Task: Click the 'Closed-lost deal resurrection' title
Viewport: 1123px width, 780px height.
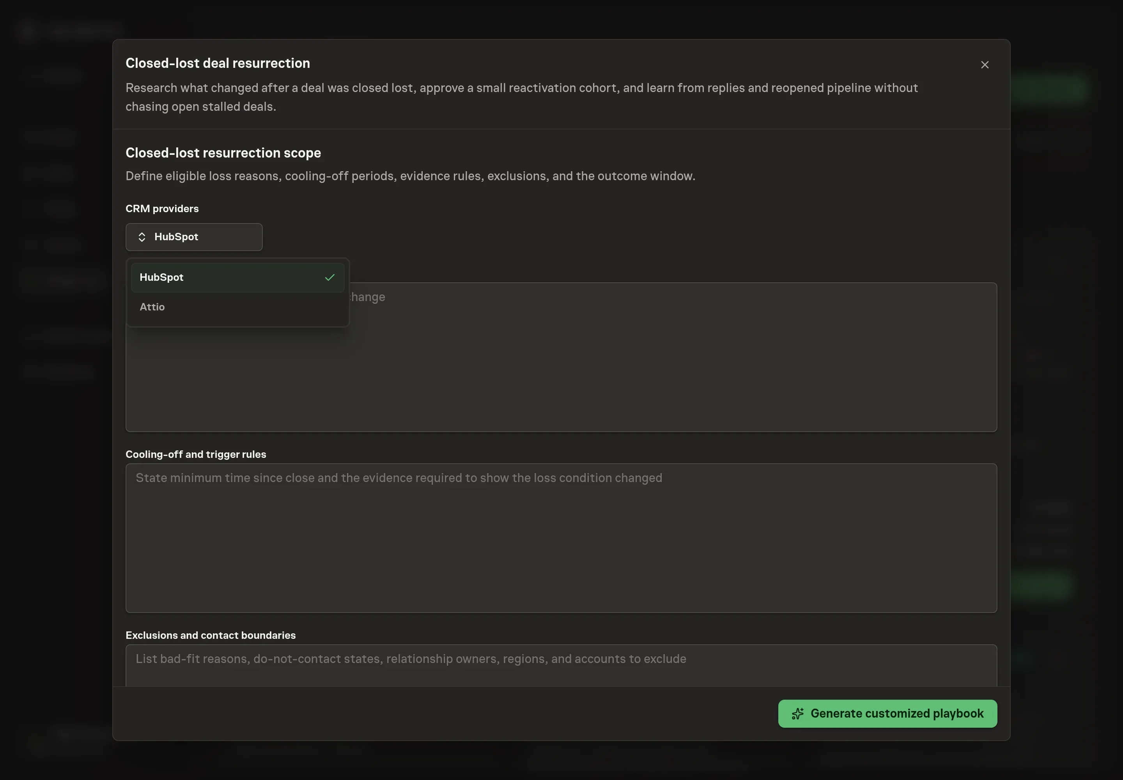Action: pos(218,64)
